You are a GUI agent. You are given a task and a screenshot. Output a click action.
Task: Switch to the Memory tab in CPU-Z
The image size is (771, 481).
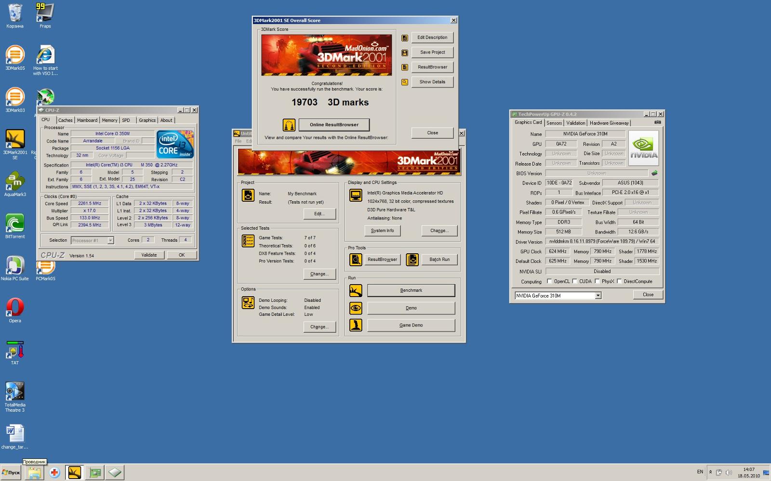tap(109, 120)
